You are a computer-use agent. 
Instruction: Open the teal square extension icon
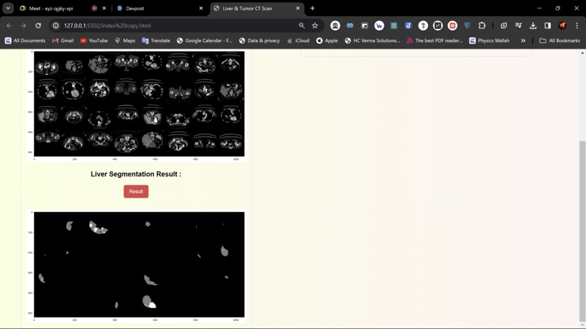point(393,25)
